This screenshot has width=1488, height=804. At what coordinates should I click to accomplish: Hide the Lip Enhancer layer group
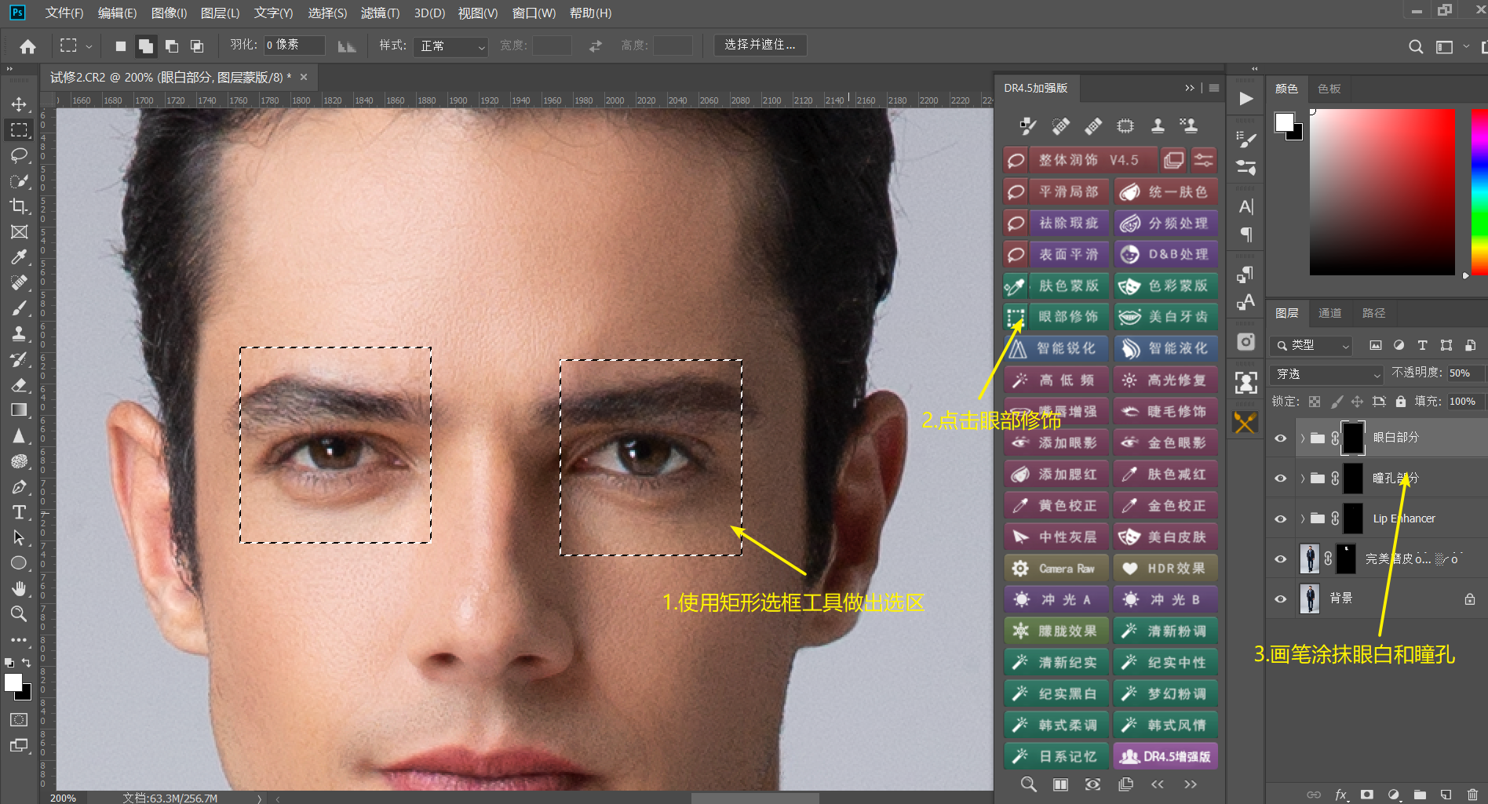1281,518
